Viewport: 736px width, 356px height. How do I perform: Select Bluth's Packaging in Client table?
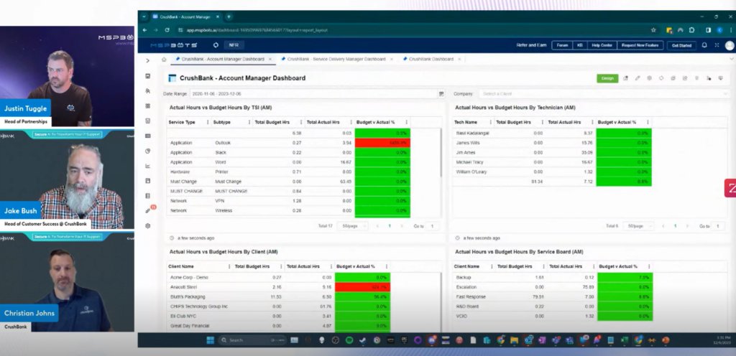(279, 297)
